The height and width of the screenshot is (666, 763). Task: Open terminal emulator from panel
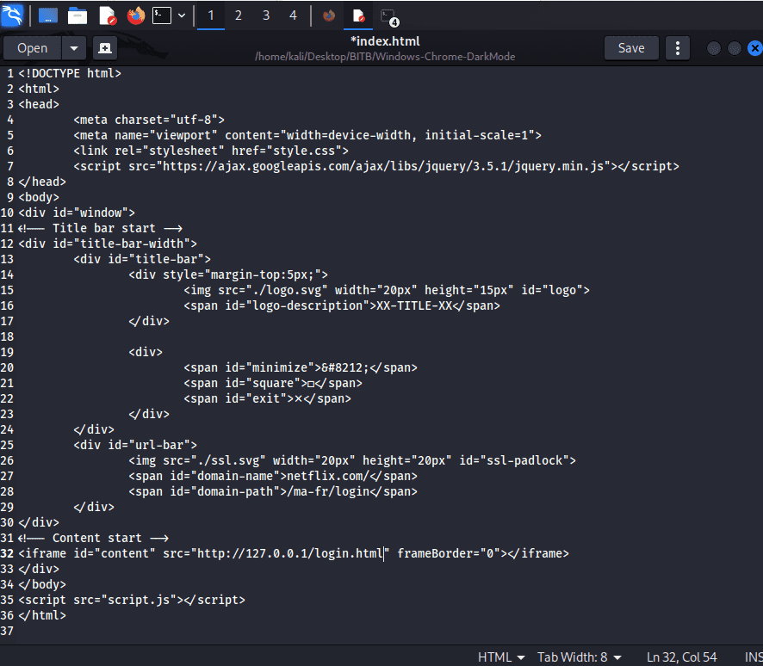[162, 16]
